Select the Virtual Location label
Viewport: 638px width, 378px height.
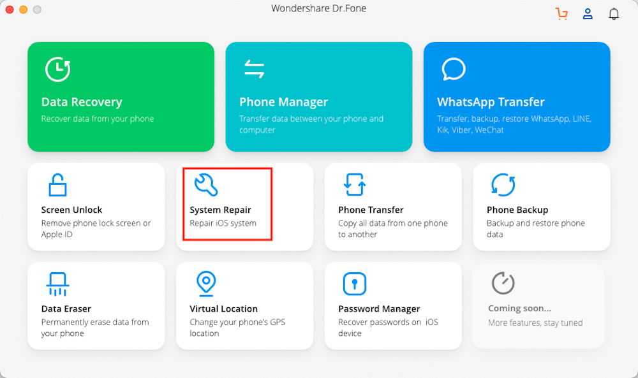(223, 309)
